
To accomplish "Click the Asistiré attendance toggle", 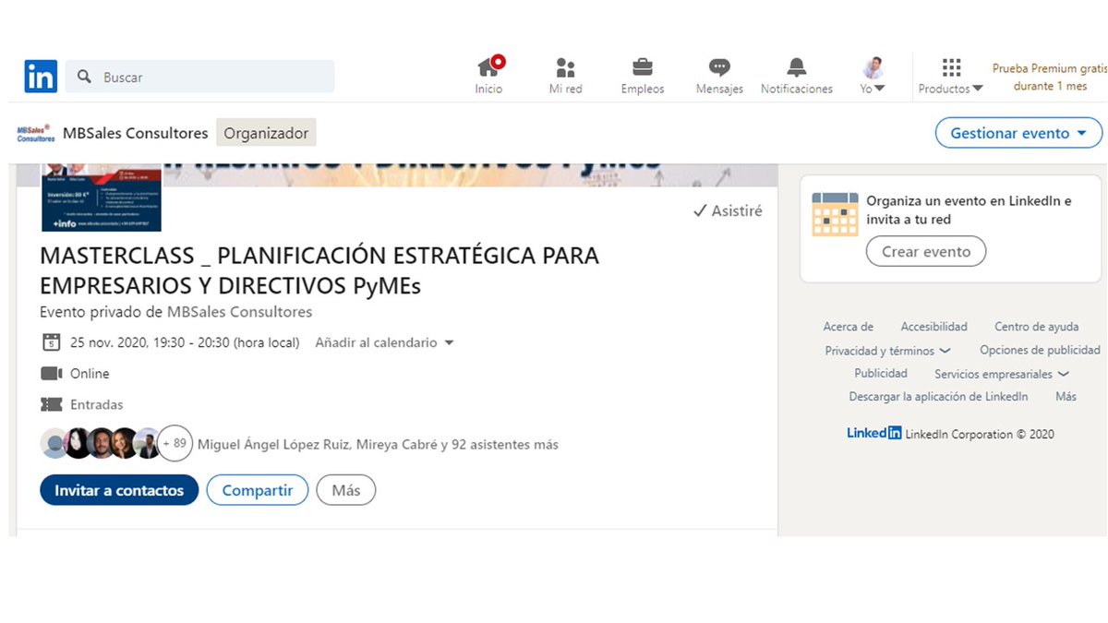I will tap(728, 210).
